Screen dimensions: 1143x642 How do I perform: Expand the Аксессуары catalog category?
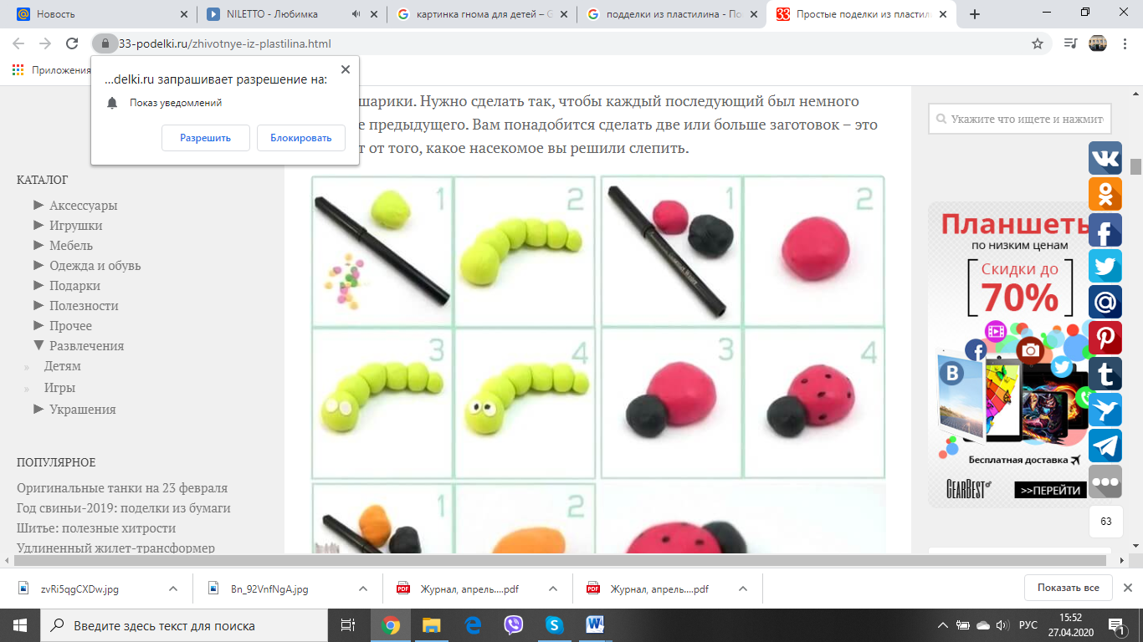(38, 205)
